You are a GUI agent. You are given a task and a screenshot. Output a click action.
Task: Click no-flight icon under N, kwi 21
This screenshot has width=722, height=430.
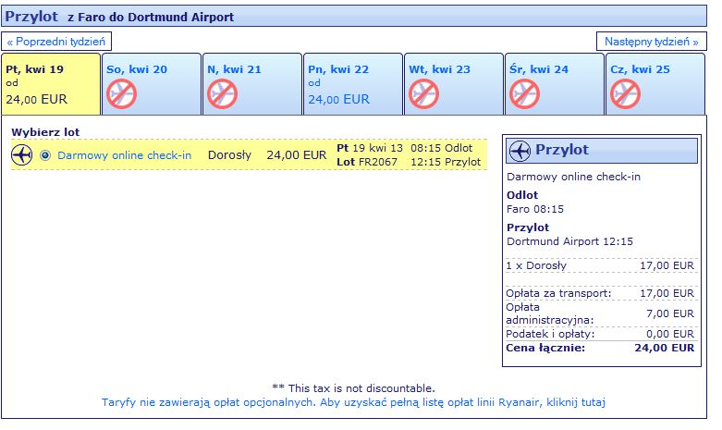pyautogui.click(x=222, y=94)
